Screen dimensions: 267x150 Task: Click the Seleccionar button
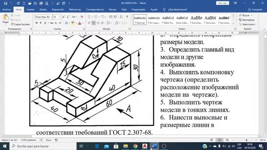click(x=247, y=24)
